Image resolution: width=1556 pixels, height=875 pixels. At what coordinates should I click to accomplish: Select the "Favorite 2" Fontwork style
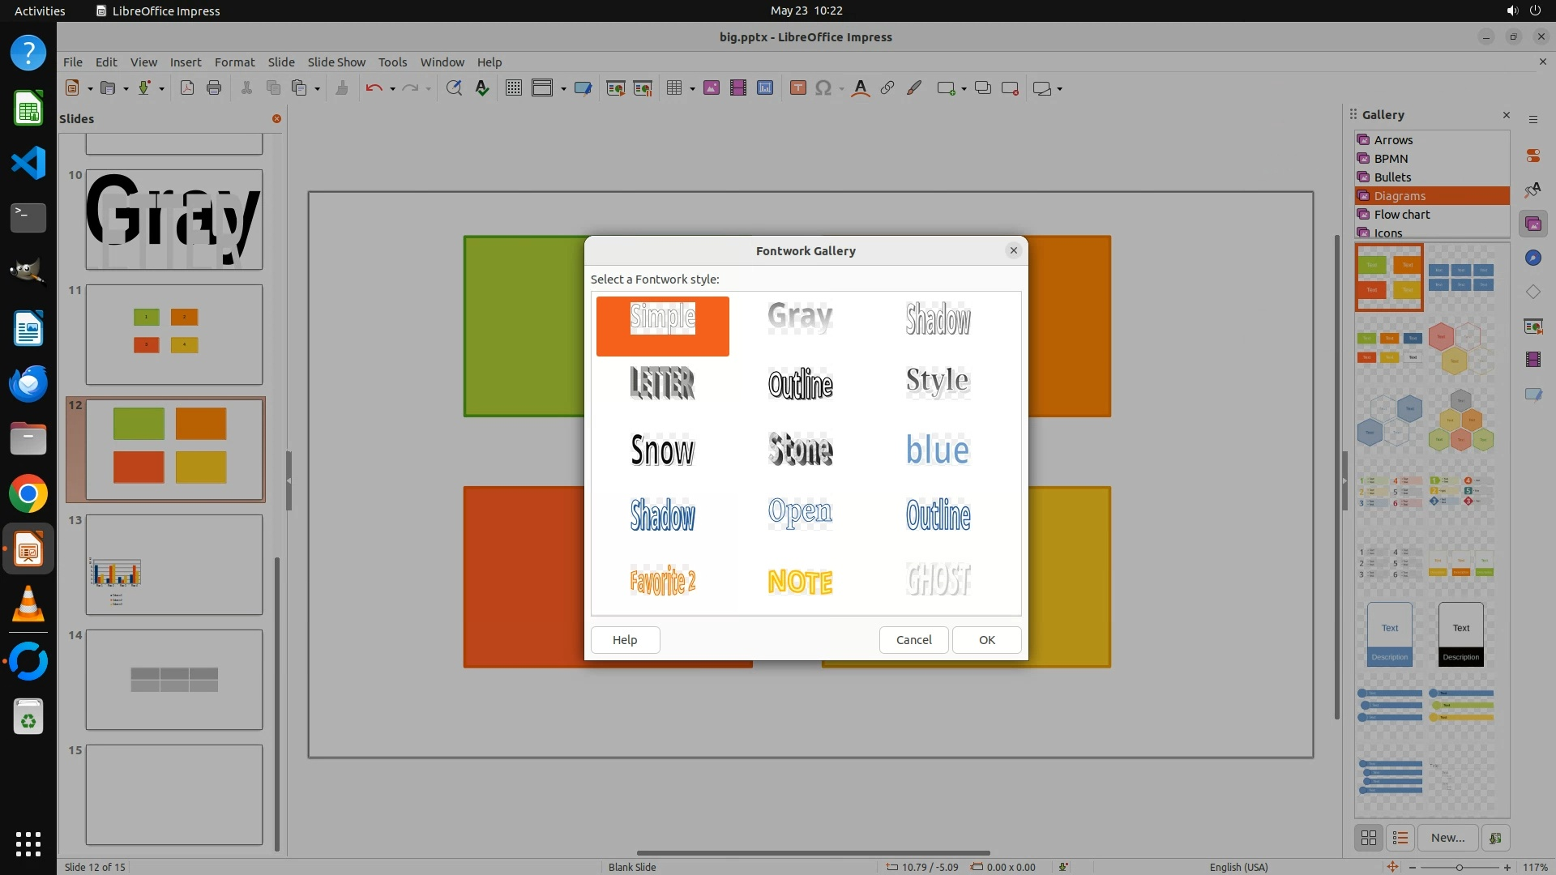[x=662, y=581]
